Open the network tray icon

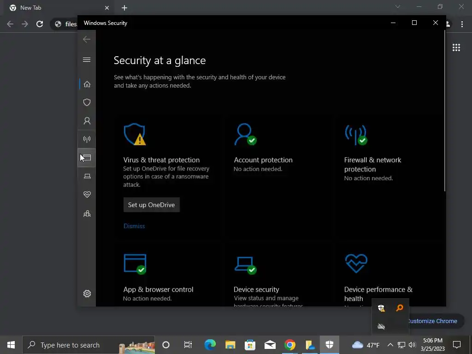(x=401, y=345)
